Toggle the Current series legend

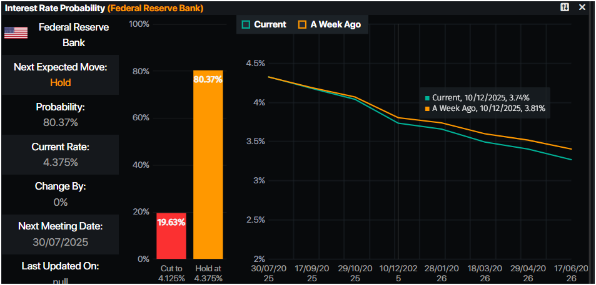click(264, 25)
